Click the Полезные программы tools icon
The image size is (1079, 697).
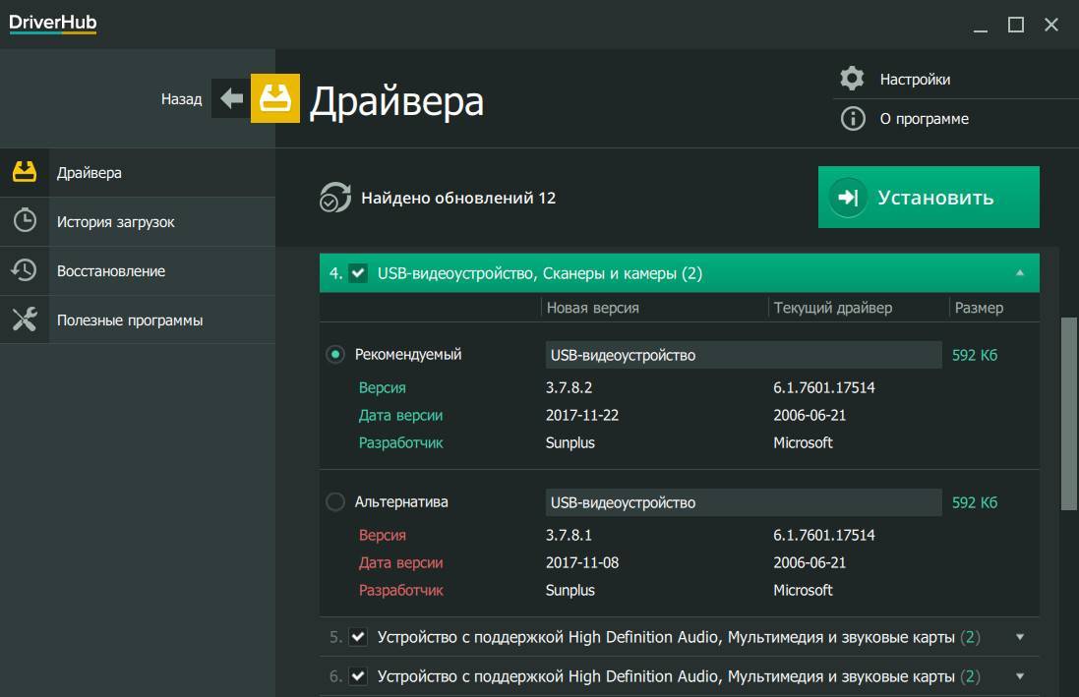click(25, 319)
